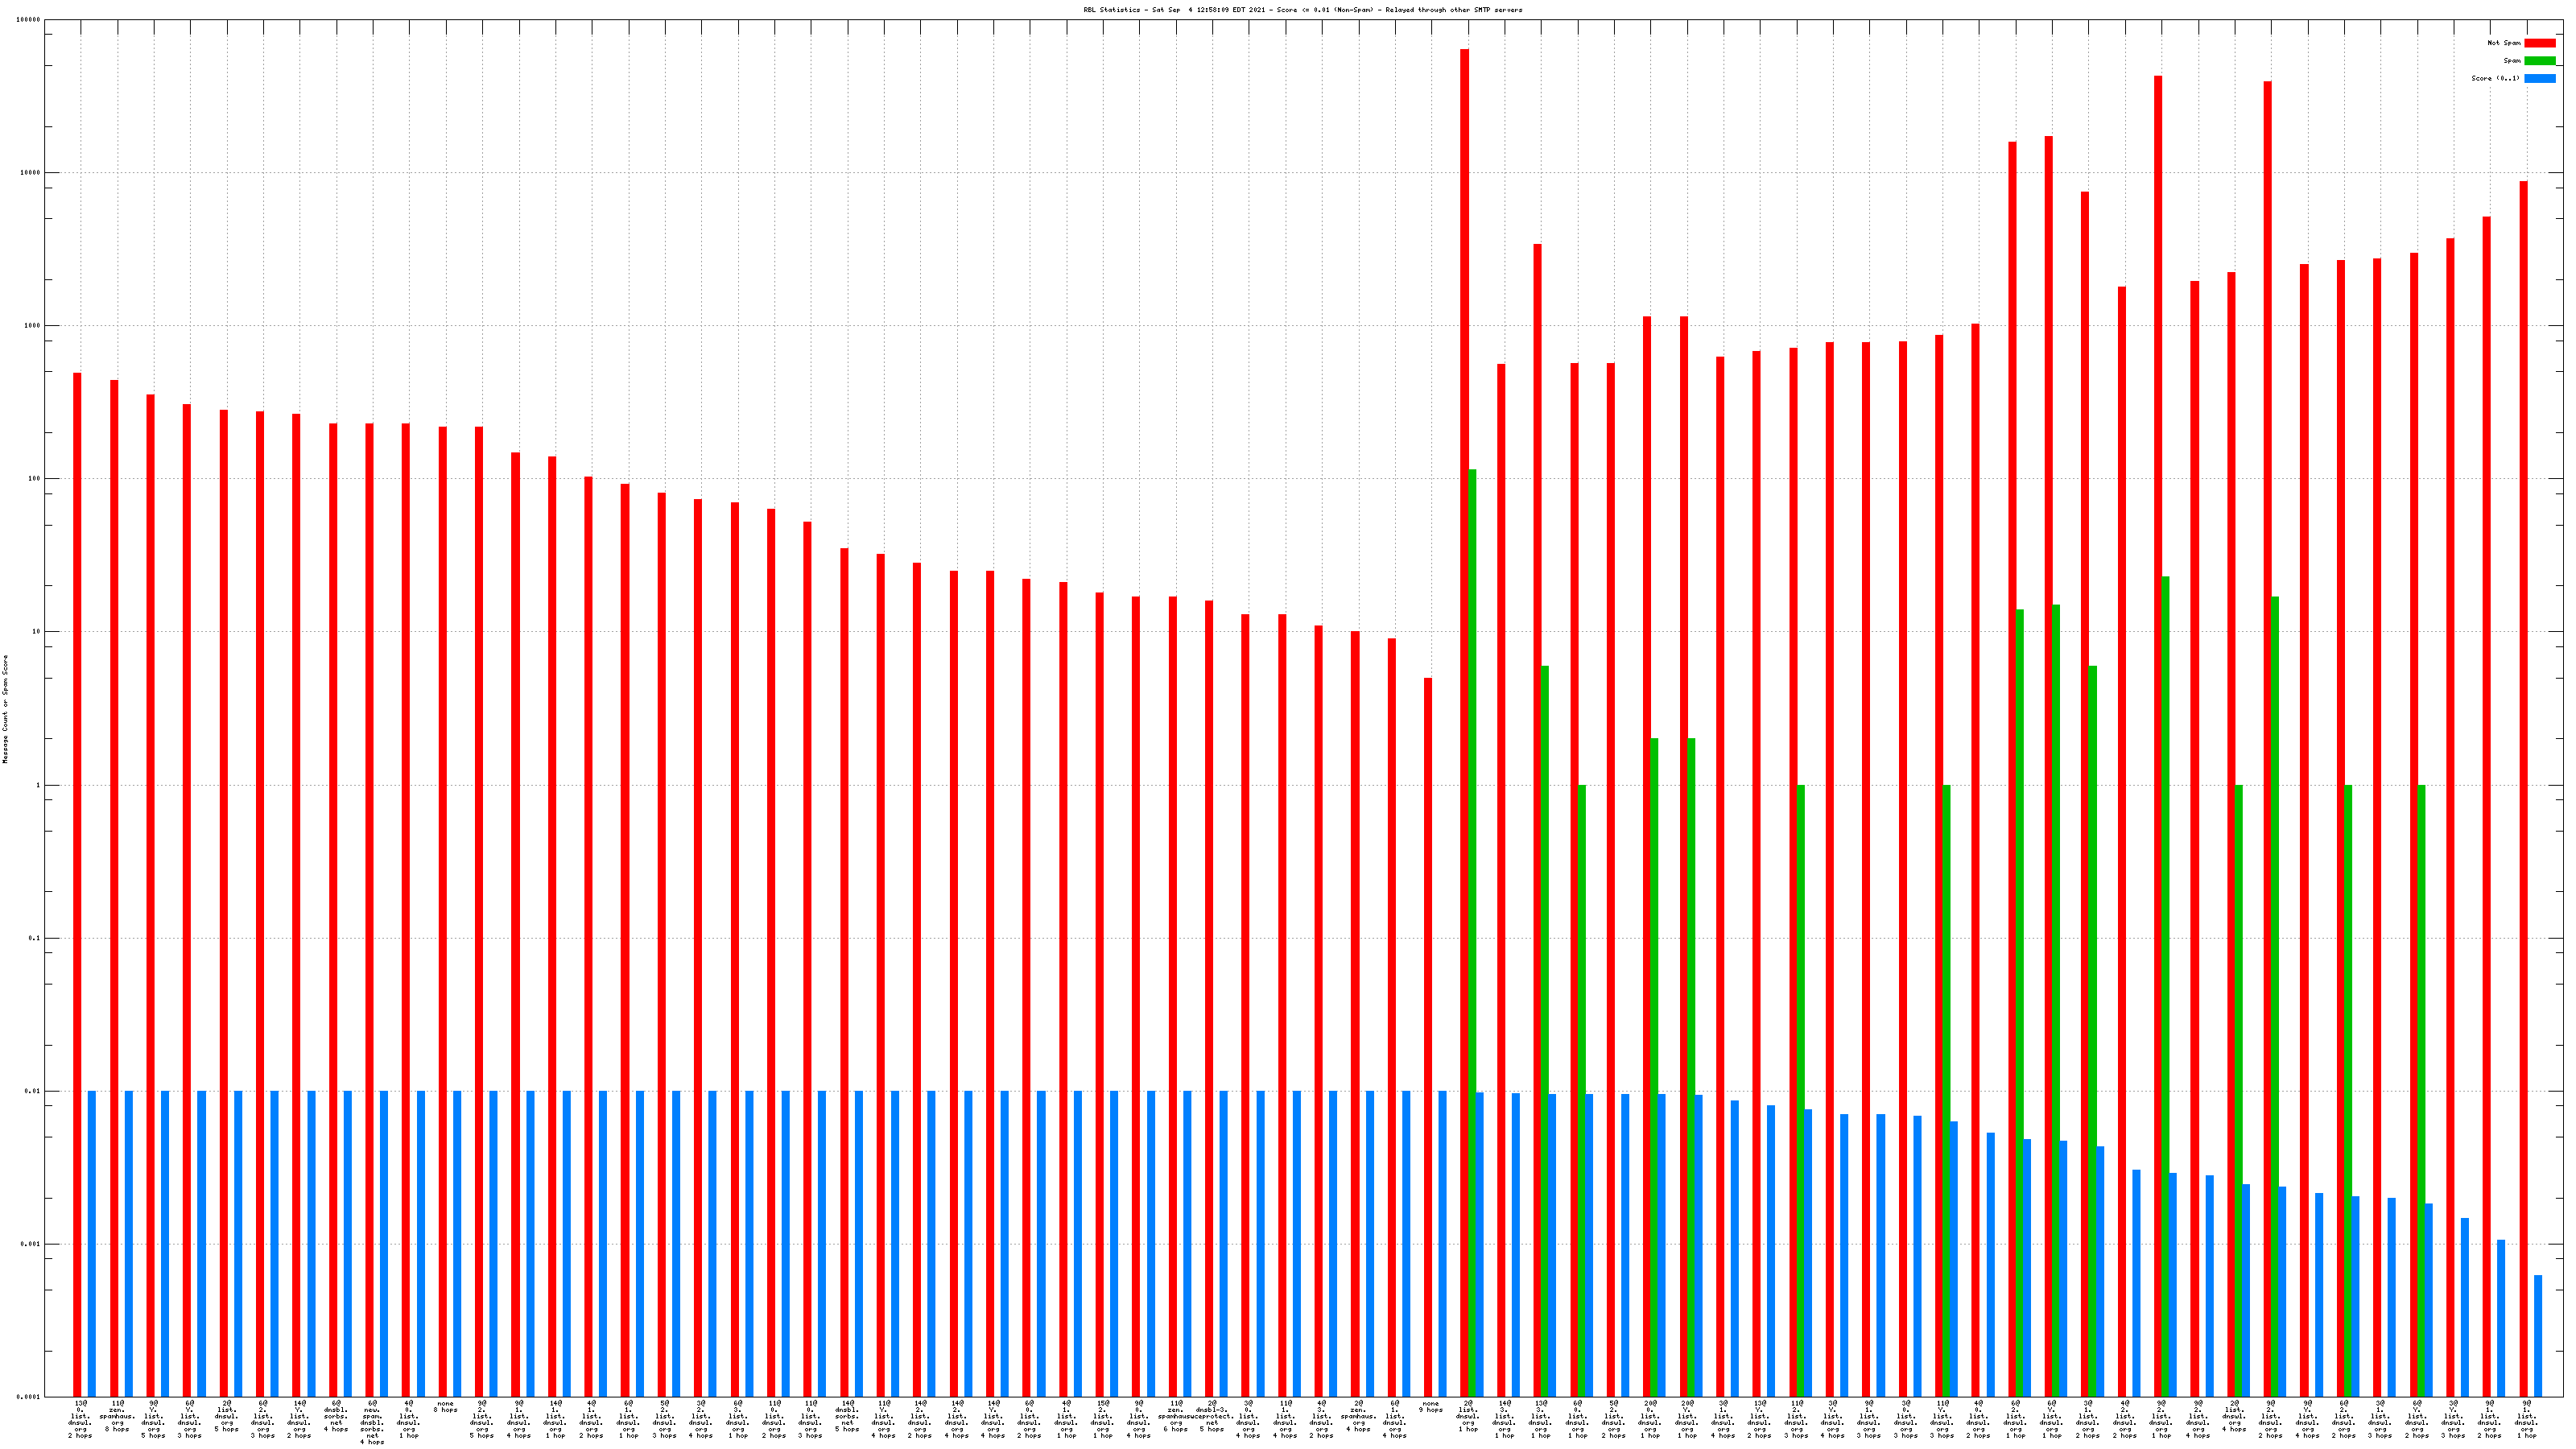Click the RBL Statistics chart title
Screen dimensions: 2576x1449
1302,10
